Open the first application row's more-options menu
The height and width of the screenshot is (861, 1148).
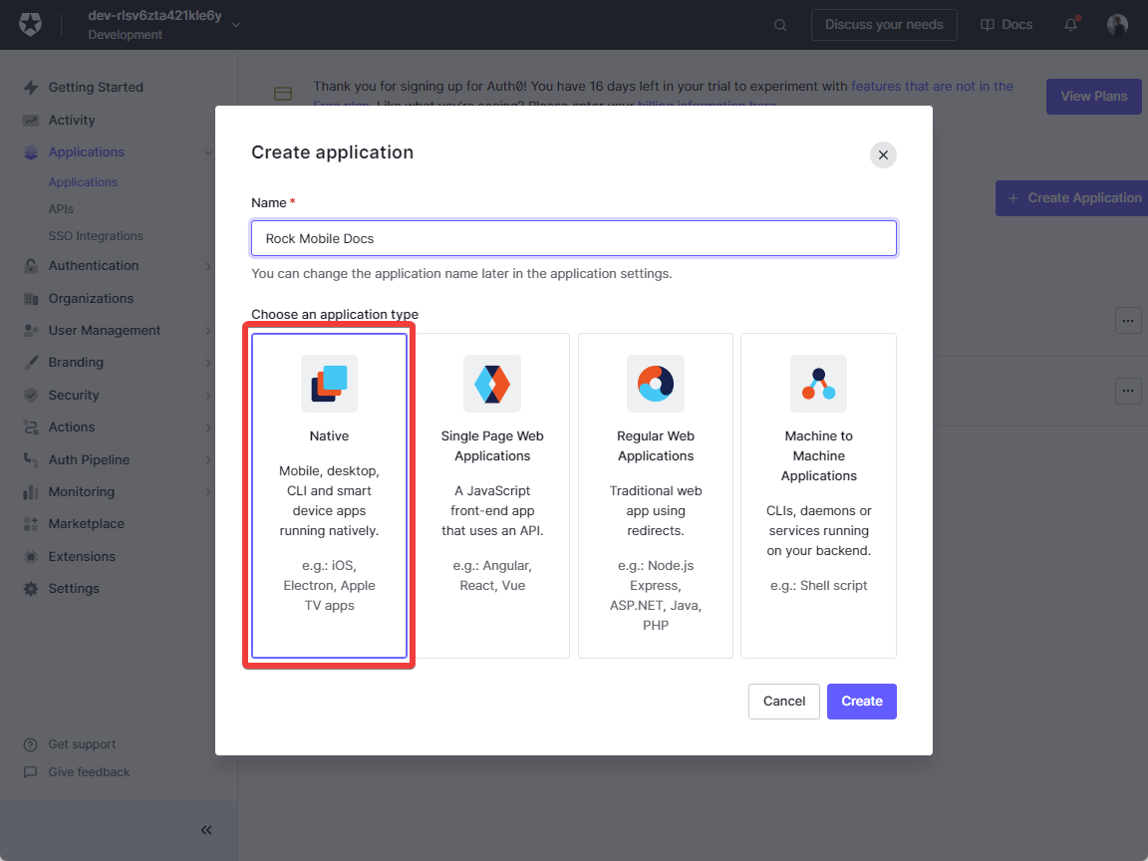click(1127, 321)
